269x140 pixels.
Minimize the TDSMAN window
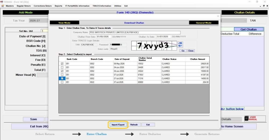[x=249, y=2]
